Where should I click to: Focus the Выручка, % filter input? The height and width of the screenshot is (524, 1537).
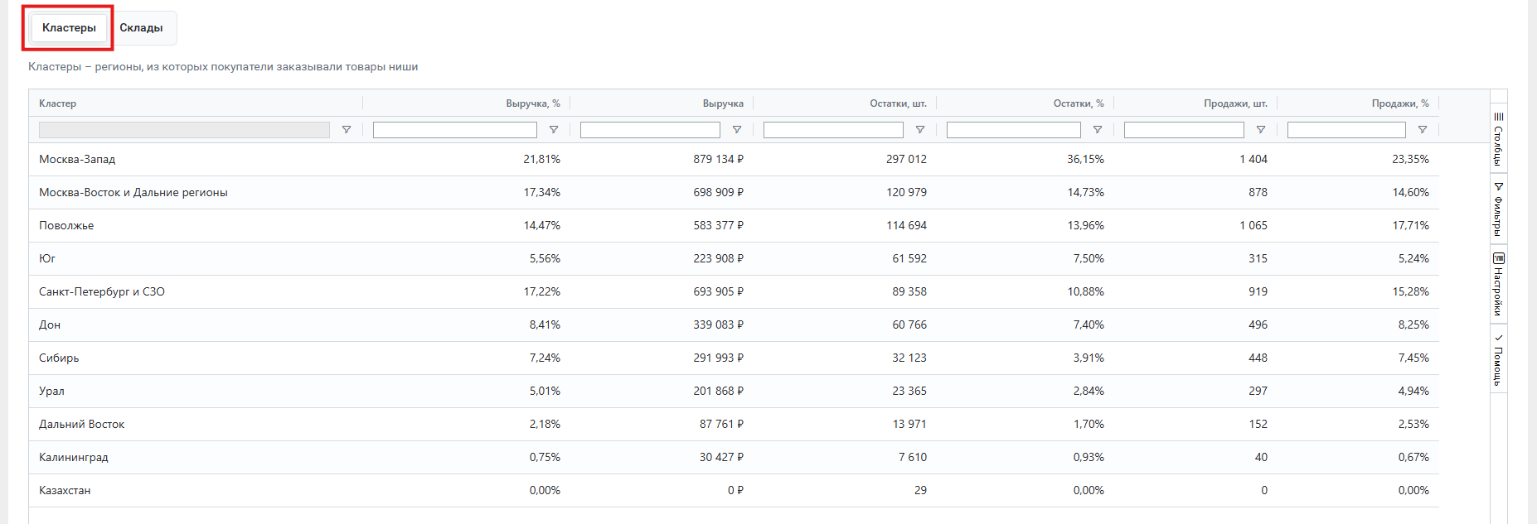[x=455, y=130]
